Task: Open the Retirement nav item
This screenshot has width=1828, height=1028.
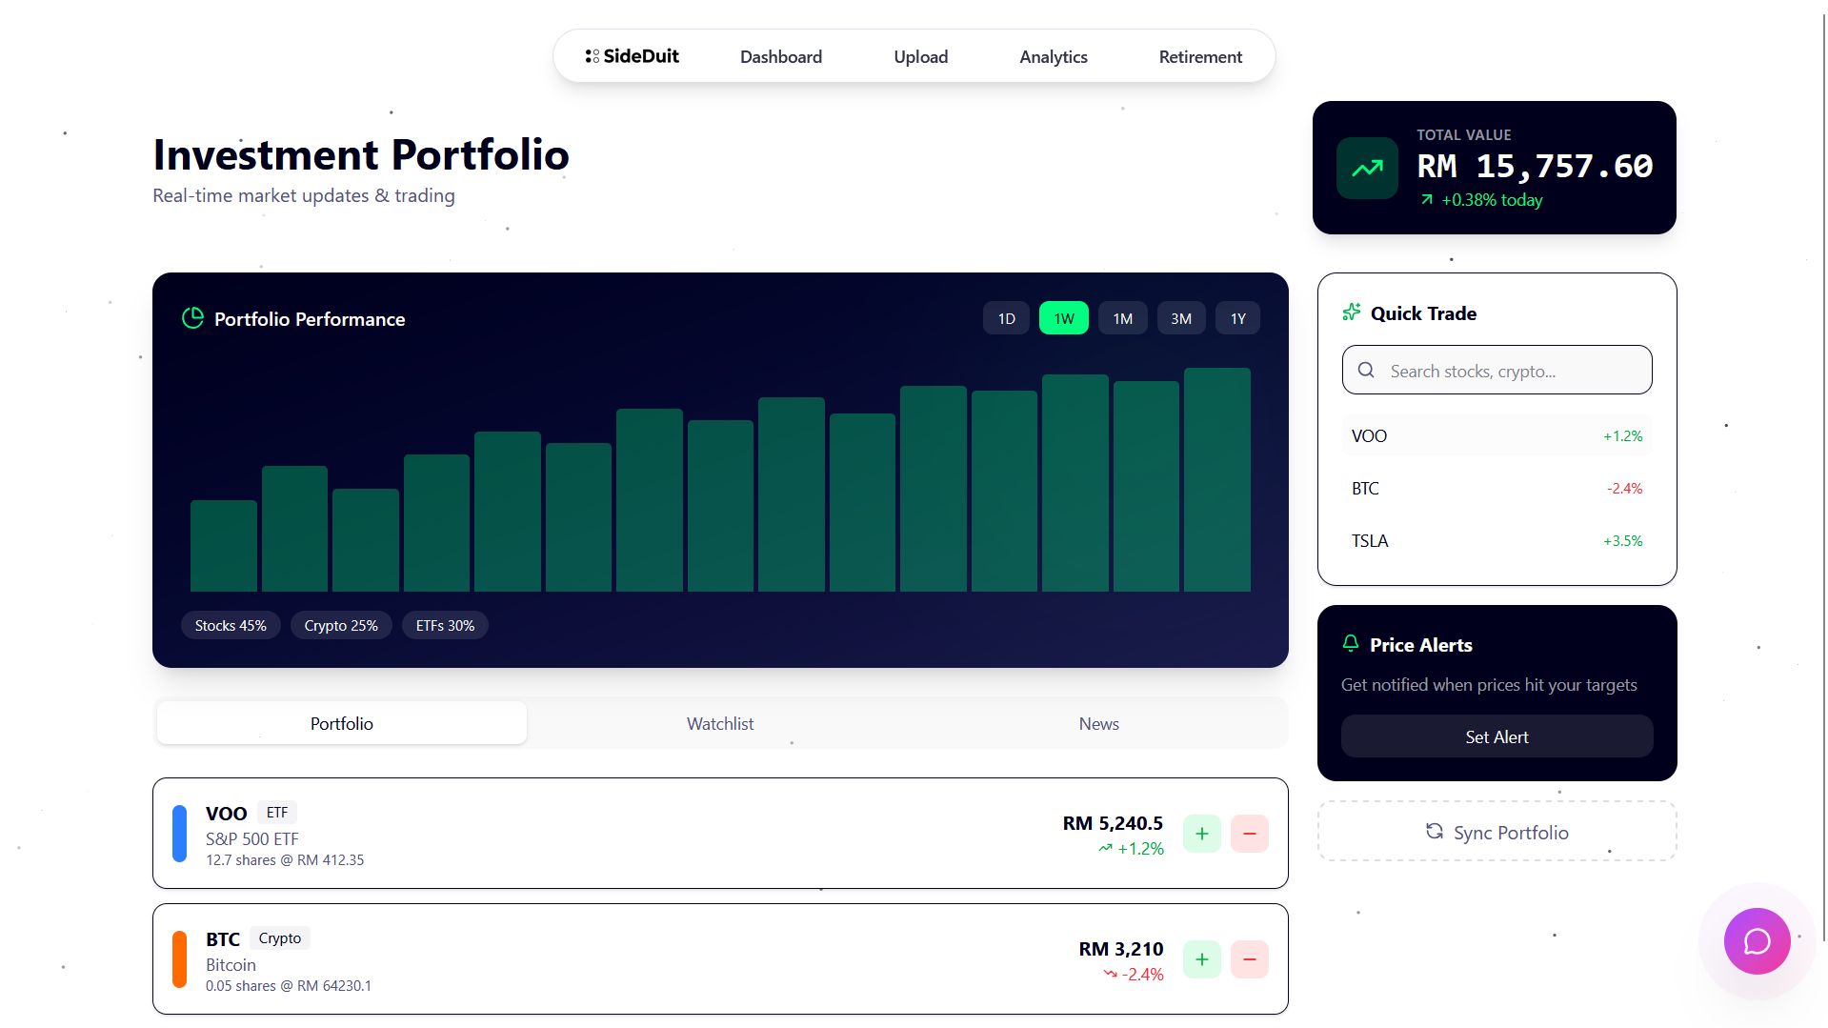Action: click(1200, 56)
